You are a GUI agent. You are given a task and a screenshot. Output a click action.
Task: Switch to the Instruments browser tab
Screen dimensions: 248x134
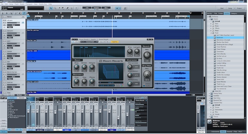[215, 132]
